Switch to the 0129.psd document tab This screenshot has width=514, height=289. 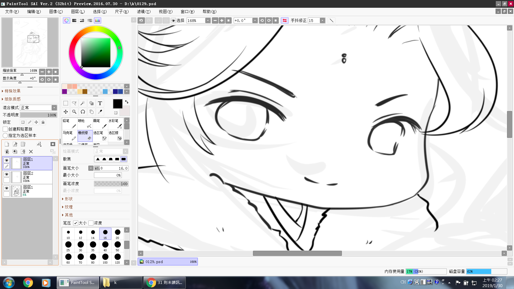coord(168,262)
